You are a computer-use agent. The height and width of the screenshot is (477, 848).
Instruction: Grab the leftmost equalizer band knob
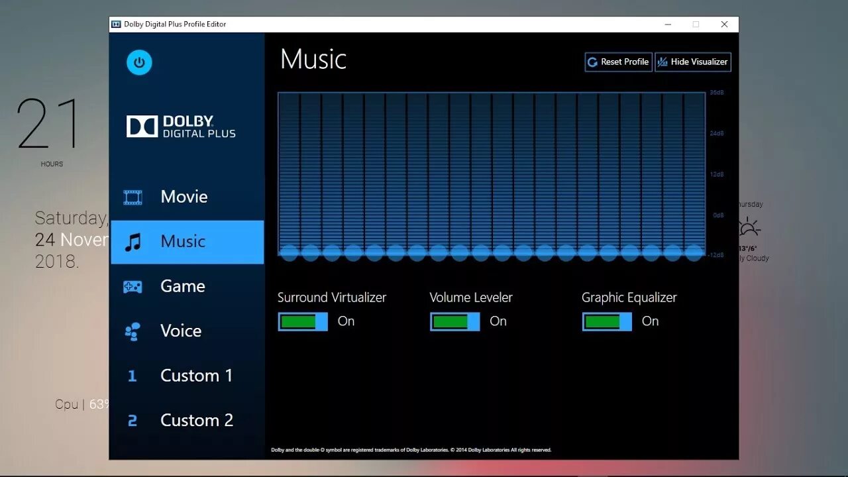tap(289, 252)
